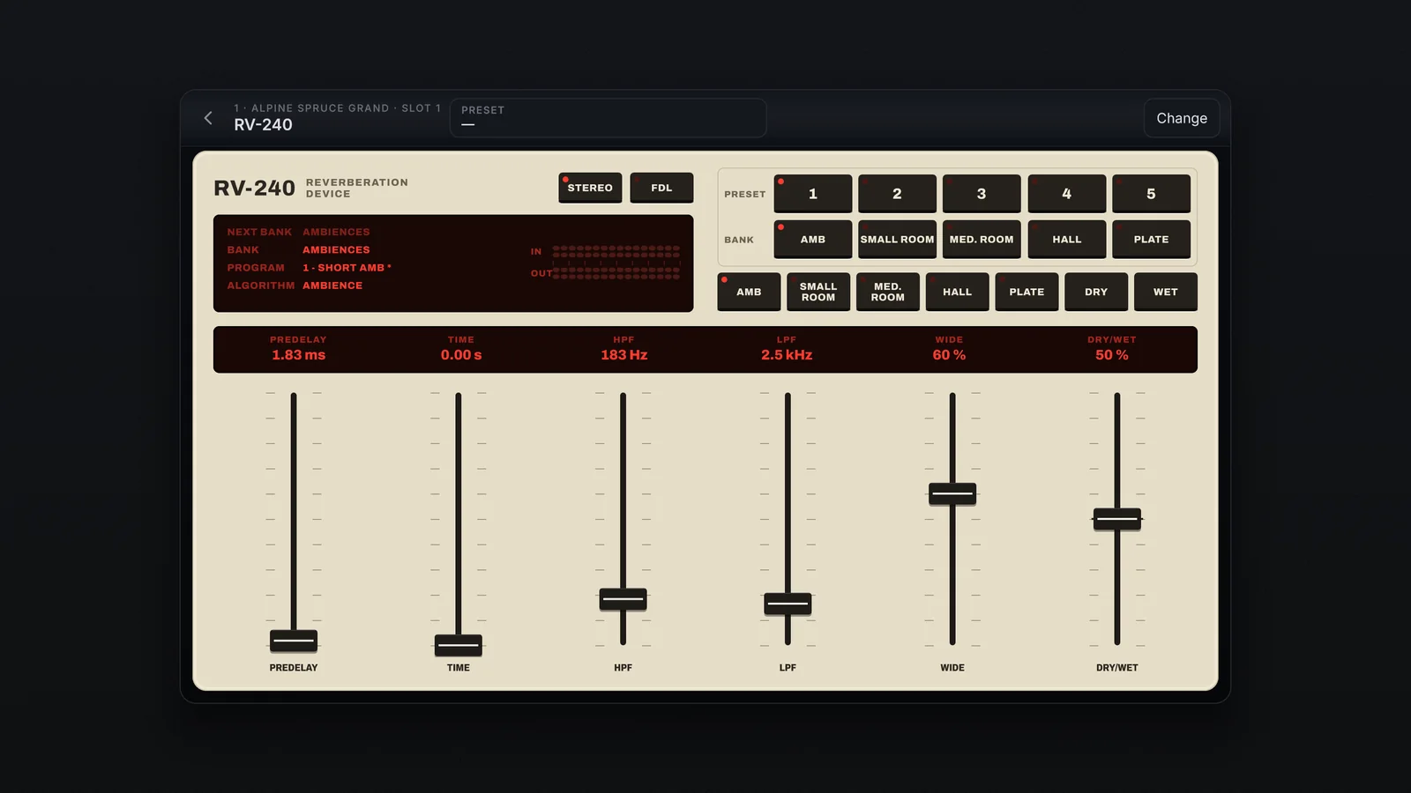Go back with the left chevron arrow

pos(208,118)
